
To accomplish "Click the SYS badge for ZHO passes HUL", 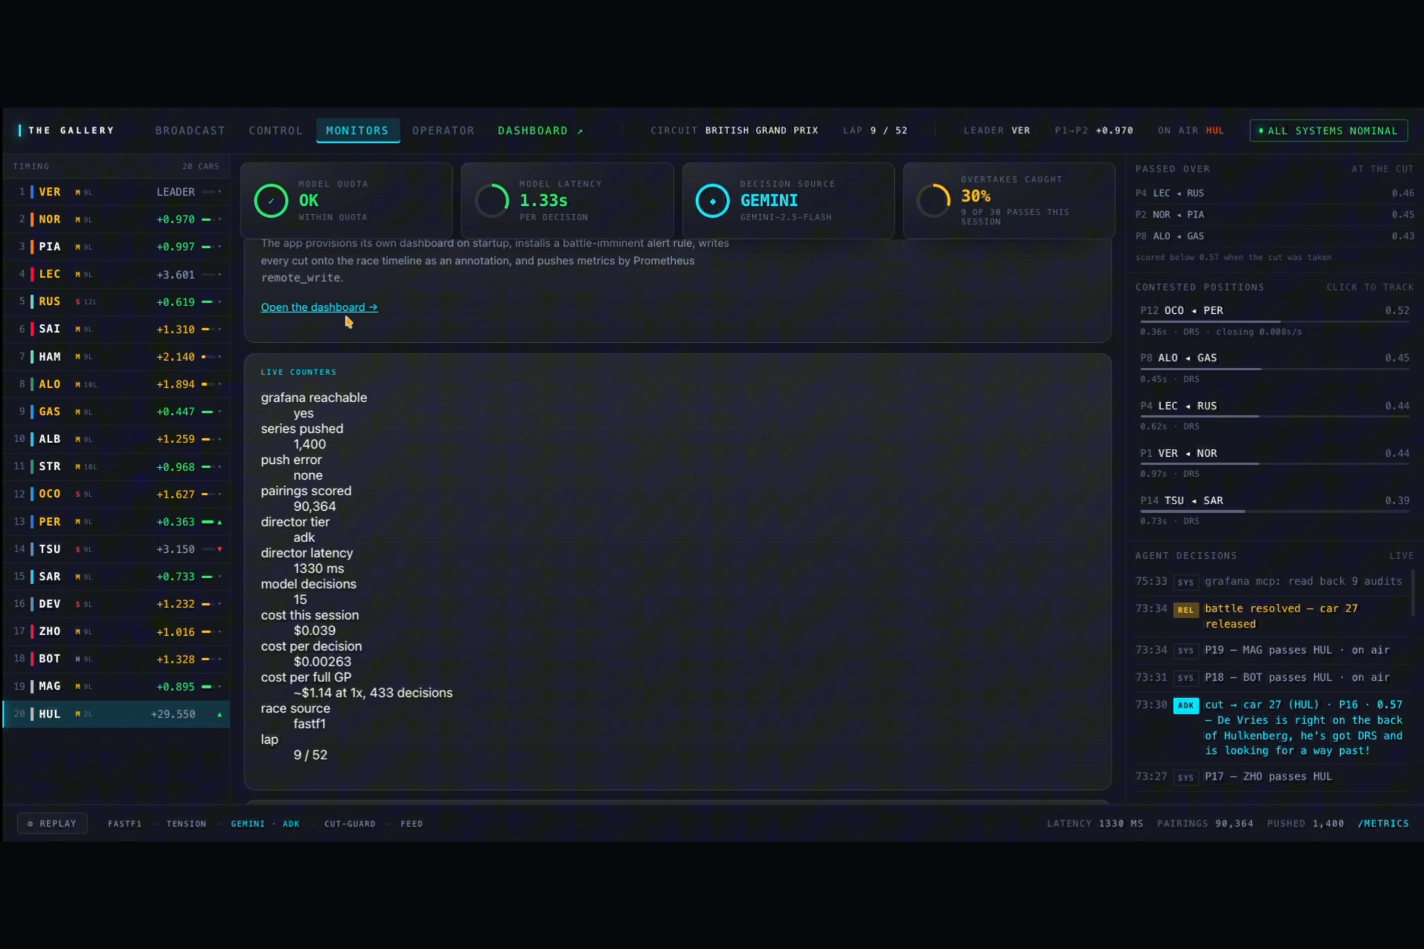I will click(1185, 777).
